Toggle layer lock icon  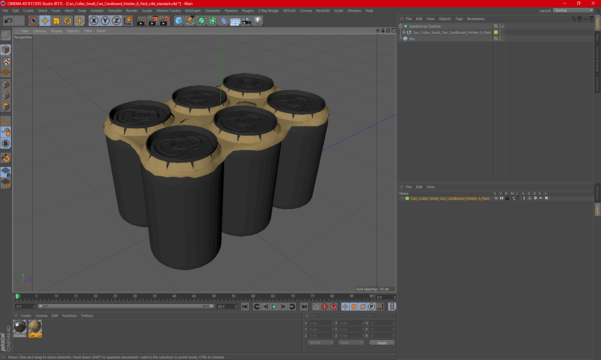click(518, 198)
